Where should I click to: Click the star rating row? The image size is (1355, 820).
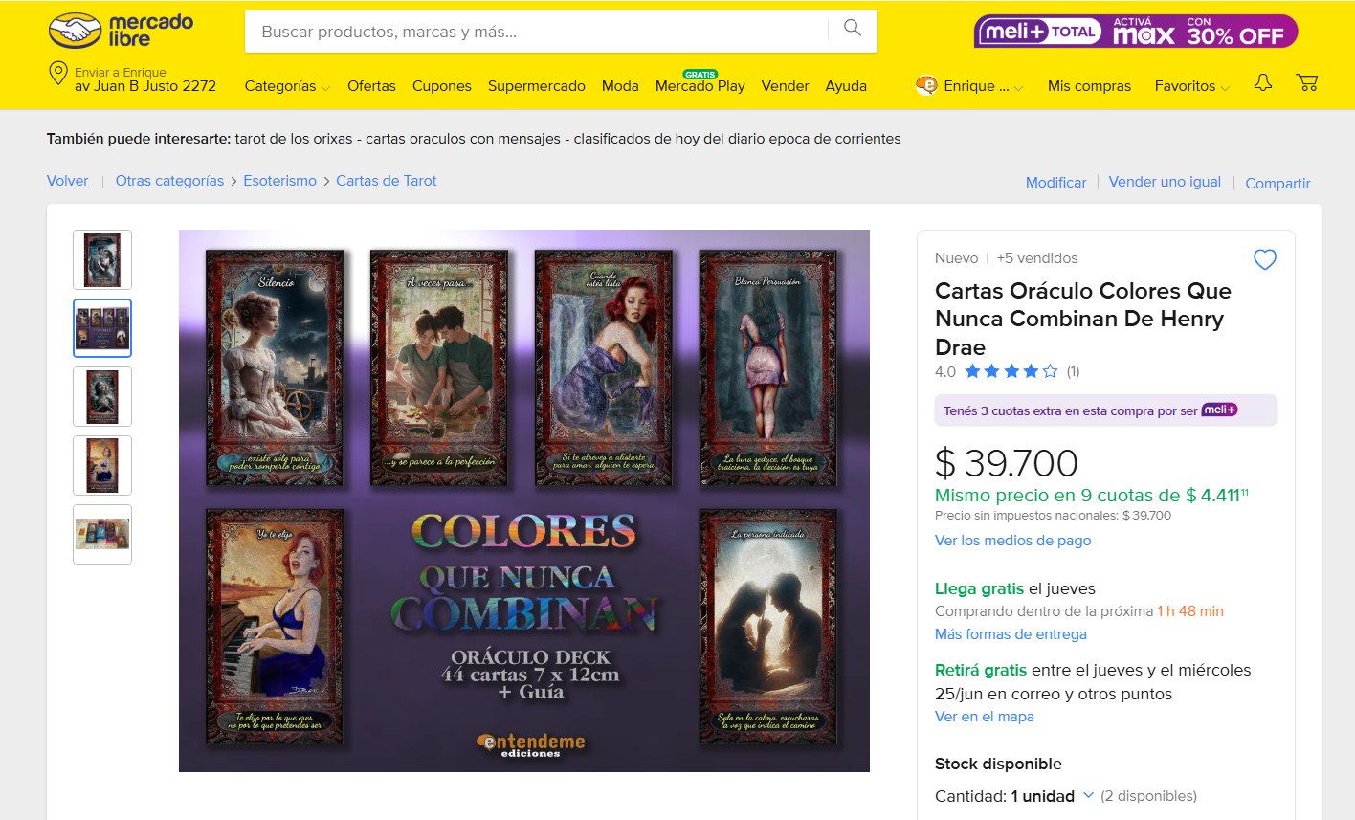(x=1011, y=371)
